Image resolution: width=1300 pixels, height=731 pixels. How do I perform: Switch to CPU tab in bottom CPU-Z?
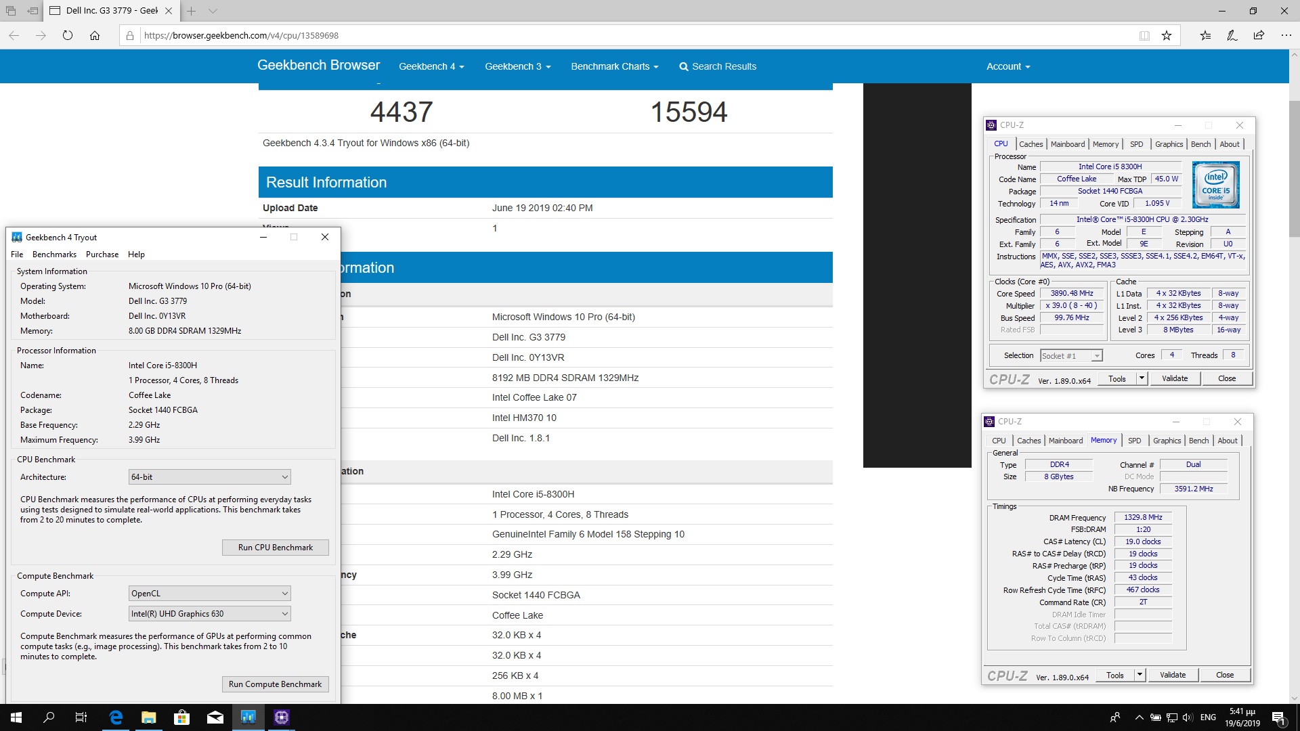pos(999,441)
